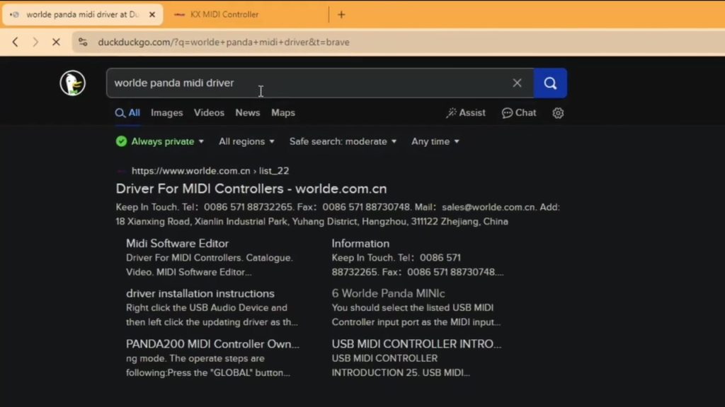Click the worlde.com.cn list_22 URL
Viewport: 725px width, 407px height.
[x=210, y=171]
